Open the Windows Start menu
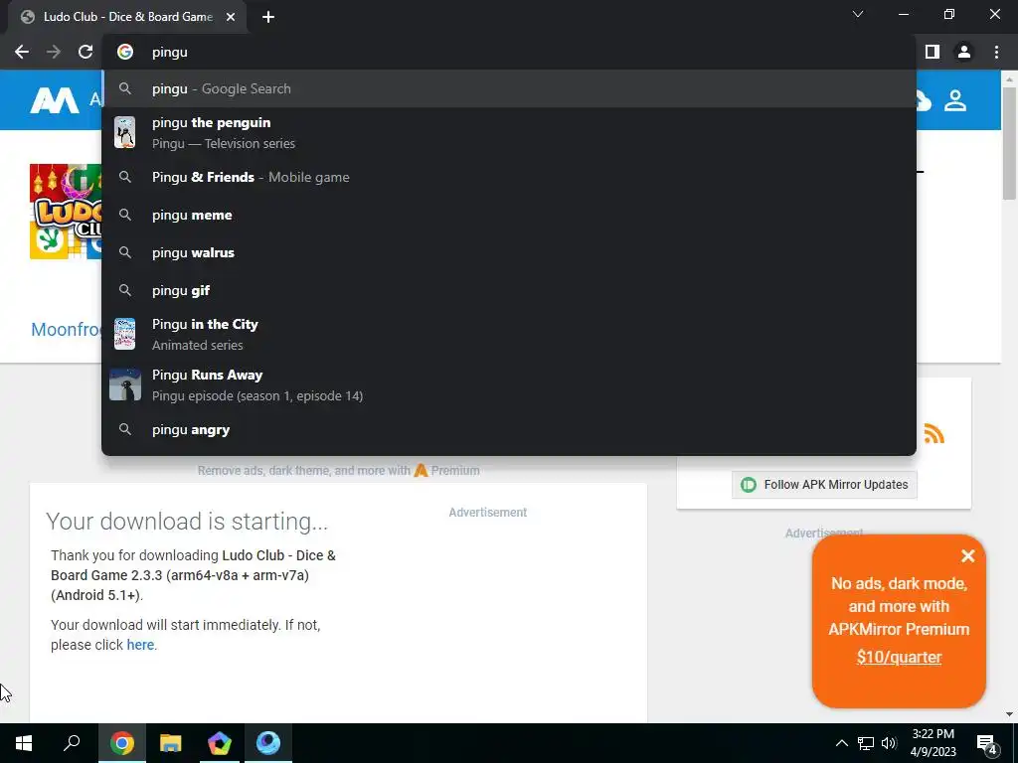1018x763 pixels. [x=24, y=743]
